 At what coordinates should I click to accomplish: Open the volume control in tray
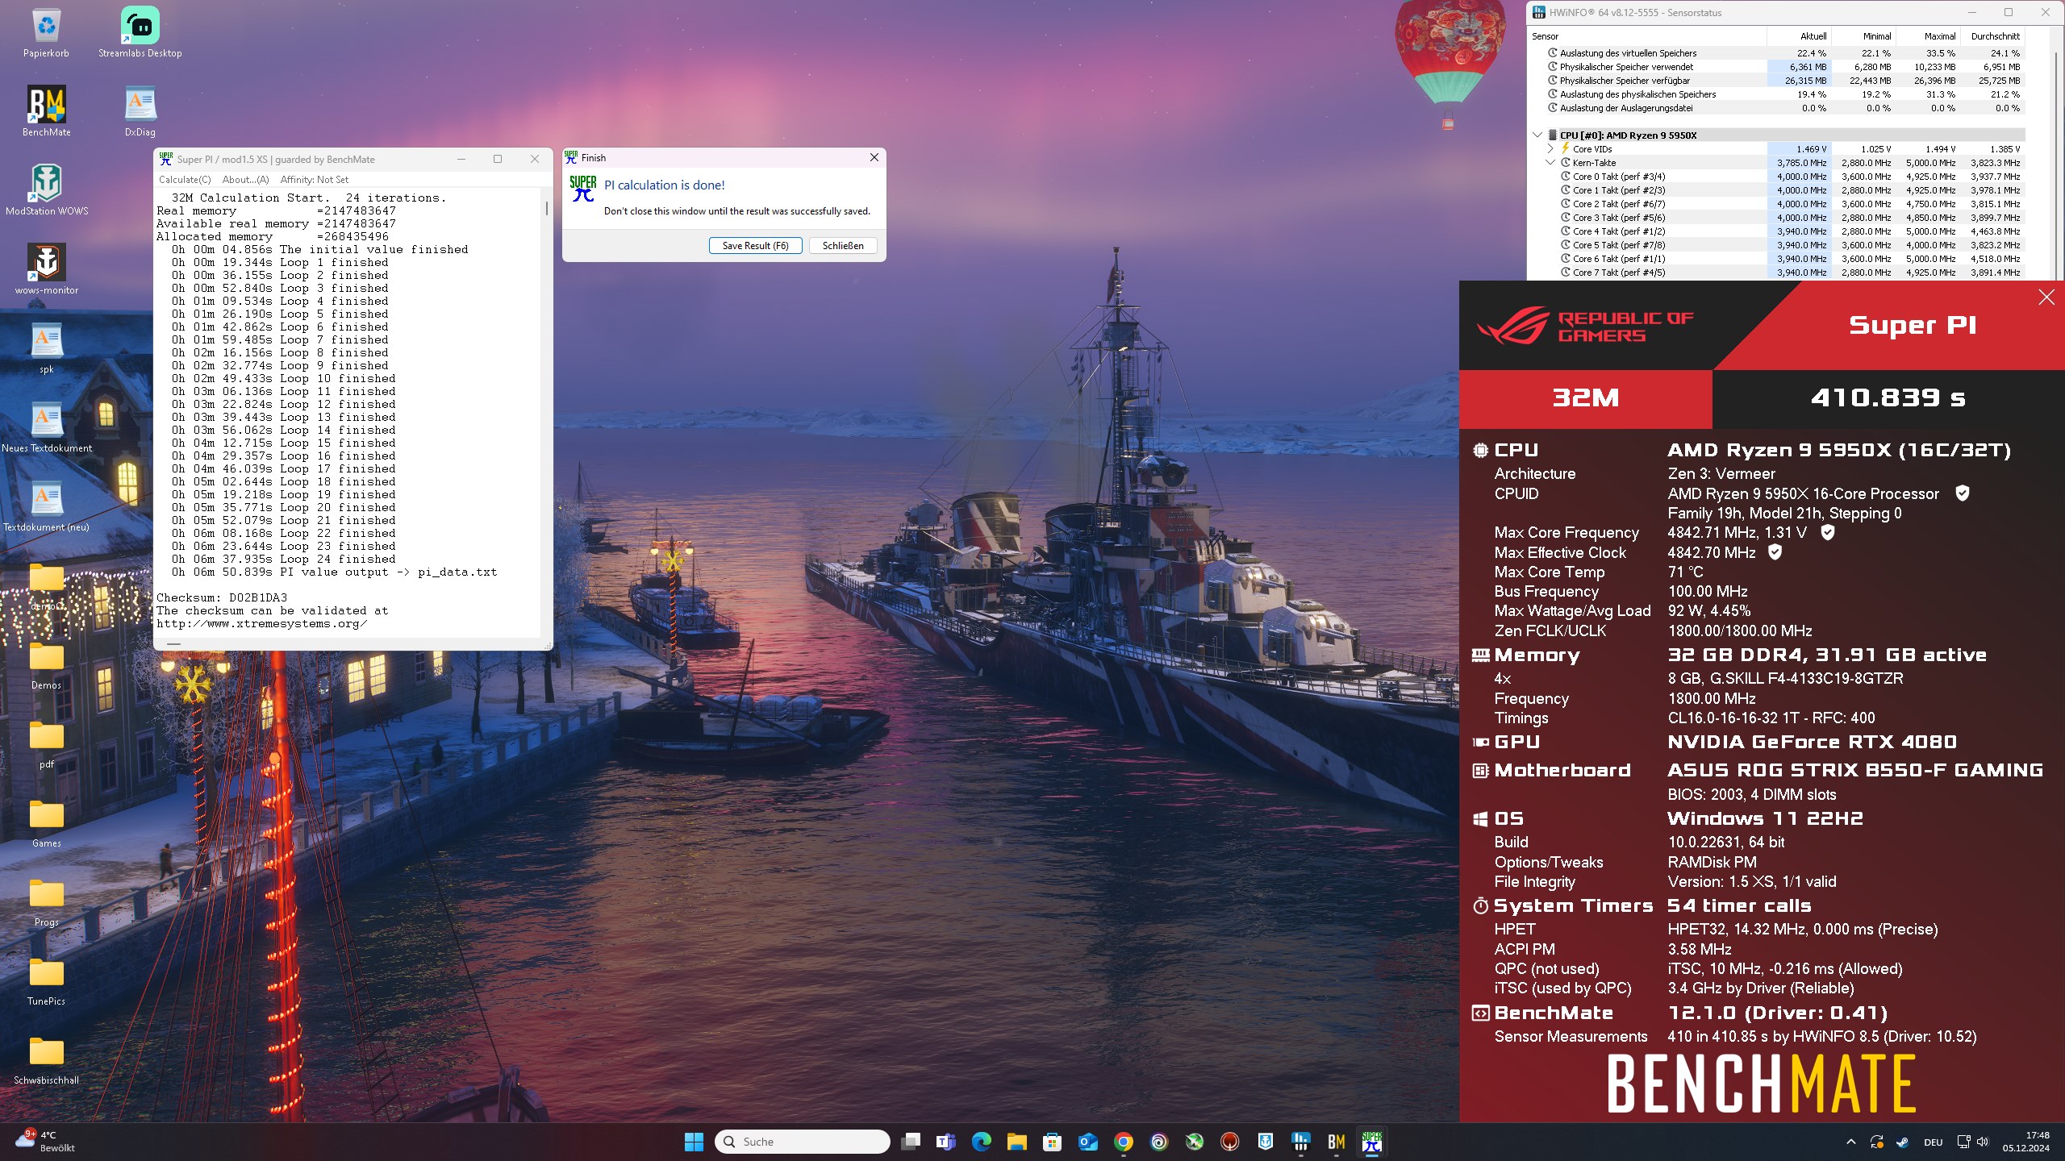point(1984,1142)
